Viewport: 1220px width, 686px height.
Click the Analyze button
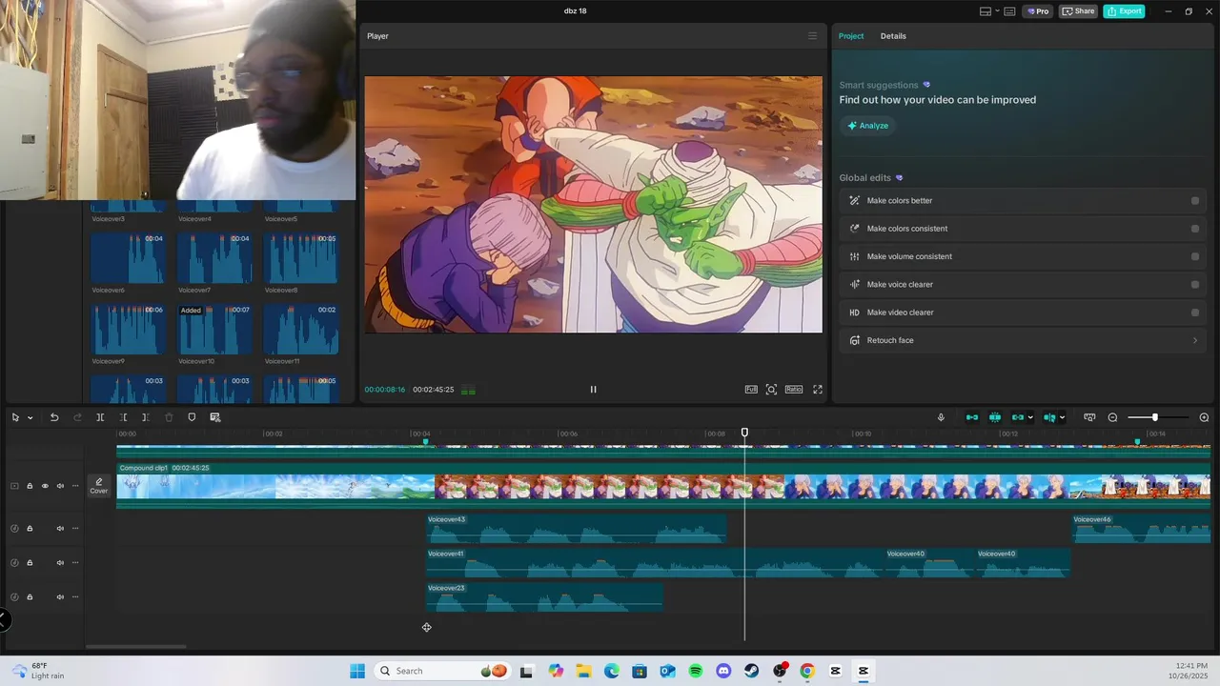click(x=867, y=126)
